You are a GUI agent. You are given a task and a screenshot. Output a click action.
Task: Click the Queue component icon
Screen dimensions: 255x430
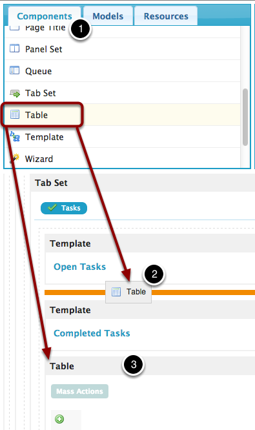pos(15,70)
